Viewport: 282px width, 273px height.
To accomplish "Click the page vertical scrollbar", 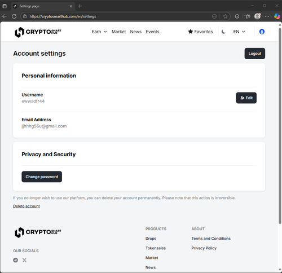I will tap(280, 126).
